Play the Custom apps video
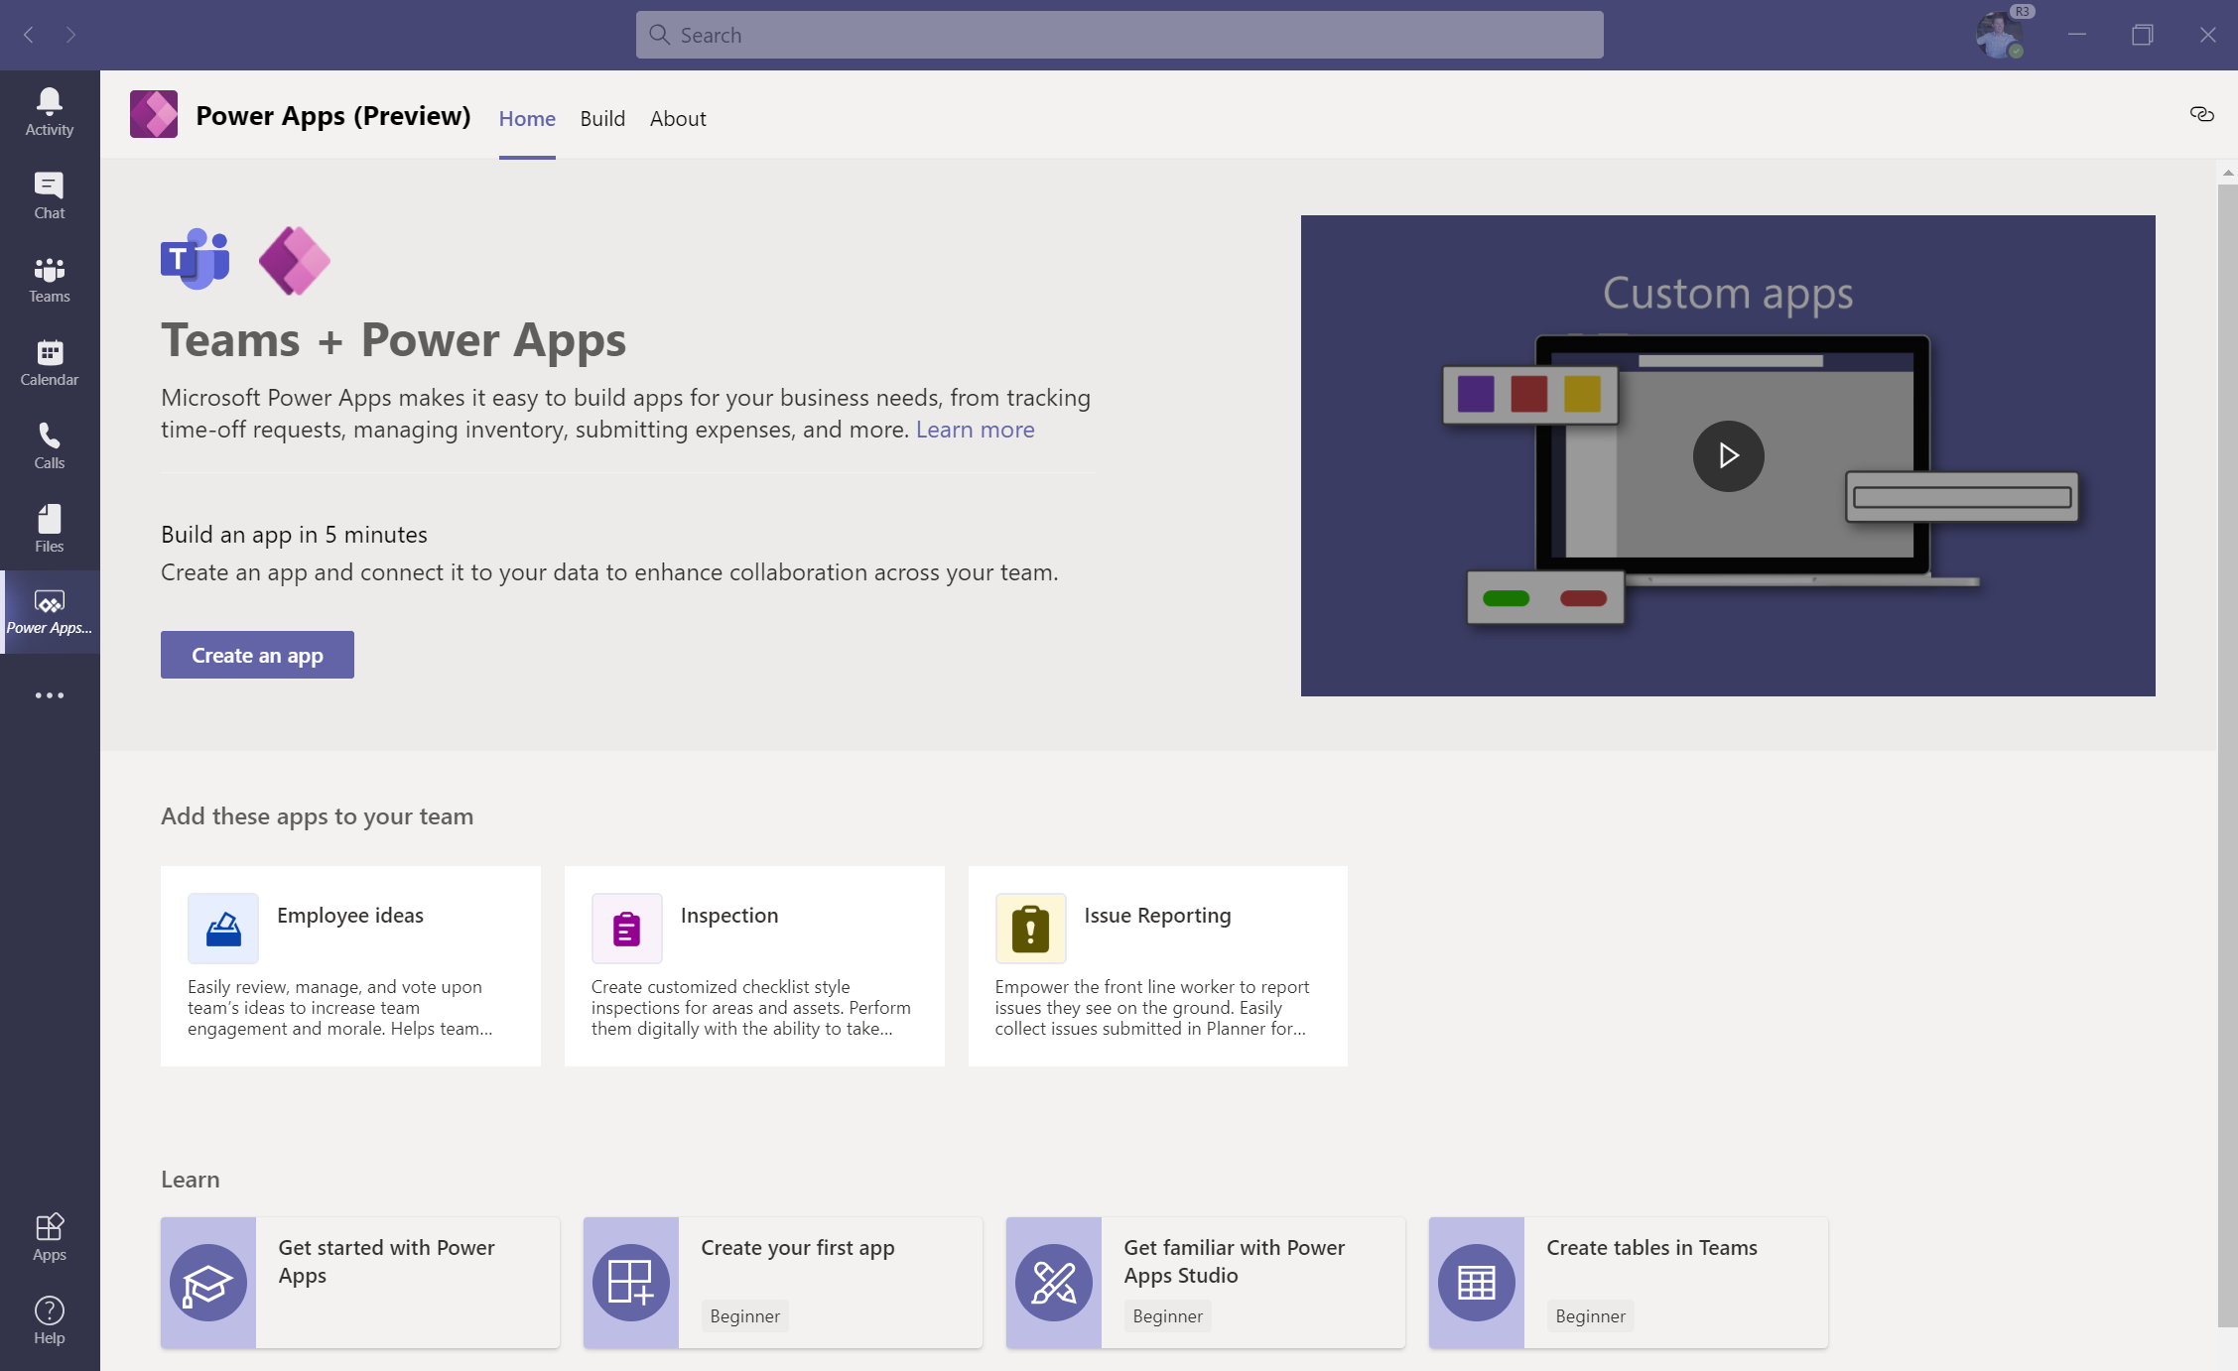 pos(1727,455)
